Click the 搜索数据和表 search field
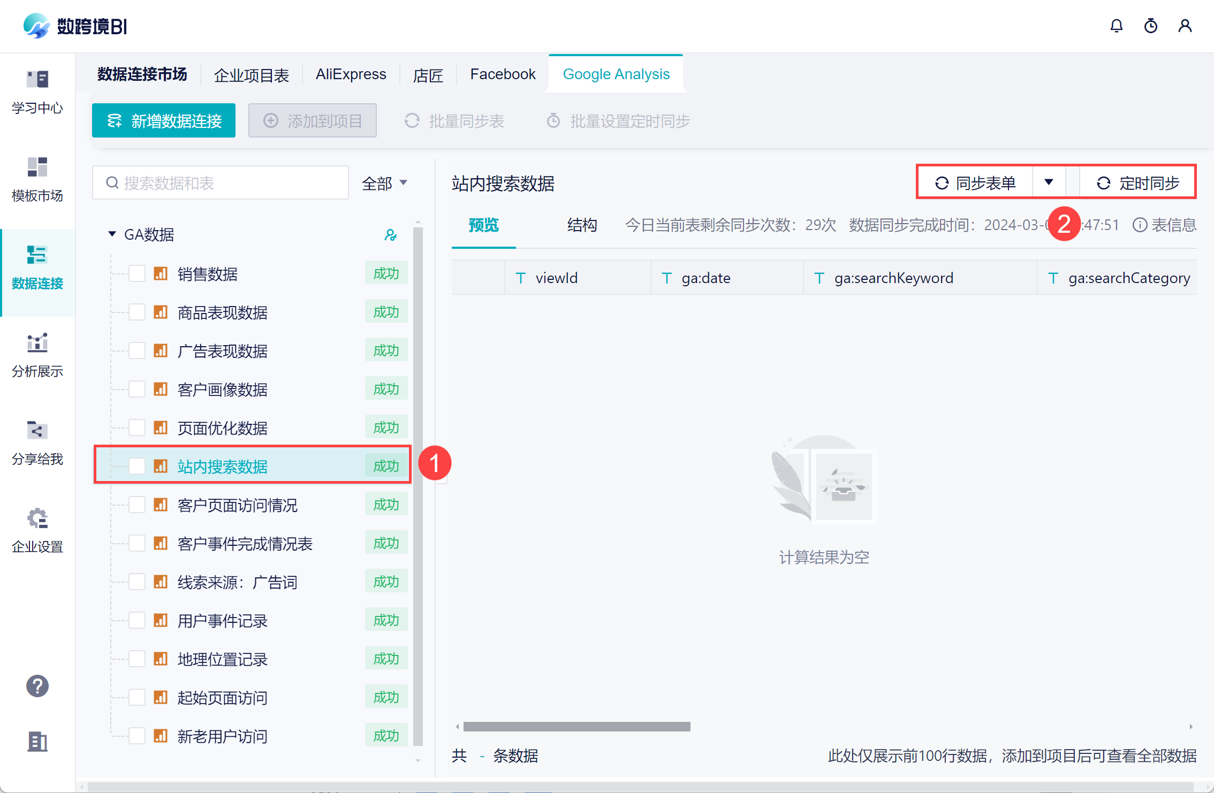The width and height of the screenshot is (1214, 793). click(x=221, y=183)
